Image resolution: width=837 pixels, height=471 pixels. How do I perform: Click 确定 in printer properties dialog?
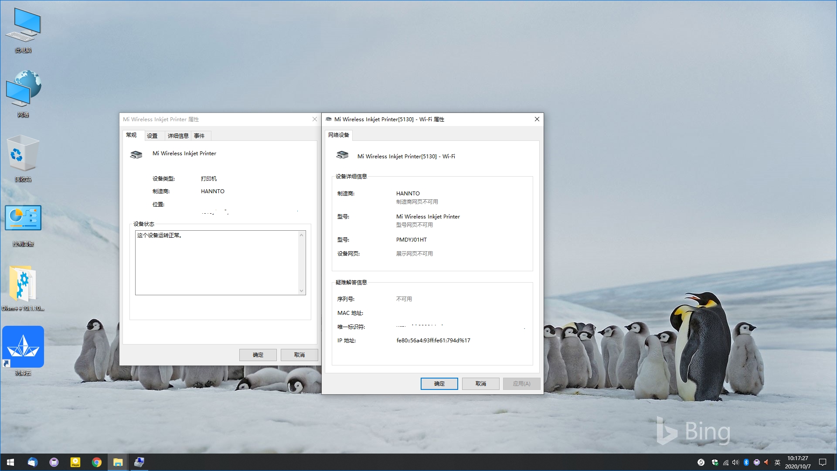click(x=258, y=355)
